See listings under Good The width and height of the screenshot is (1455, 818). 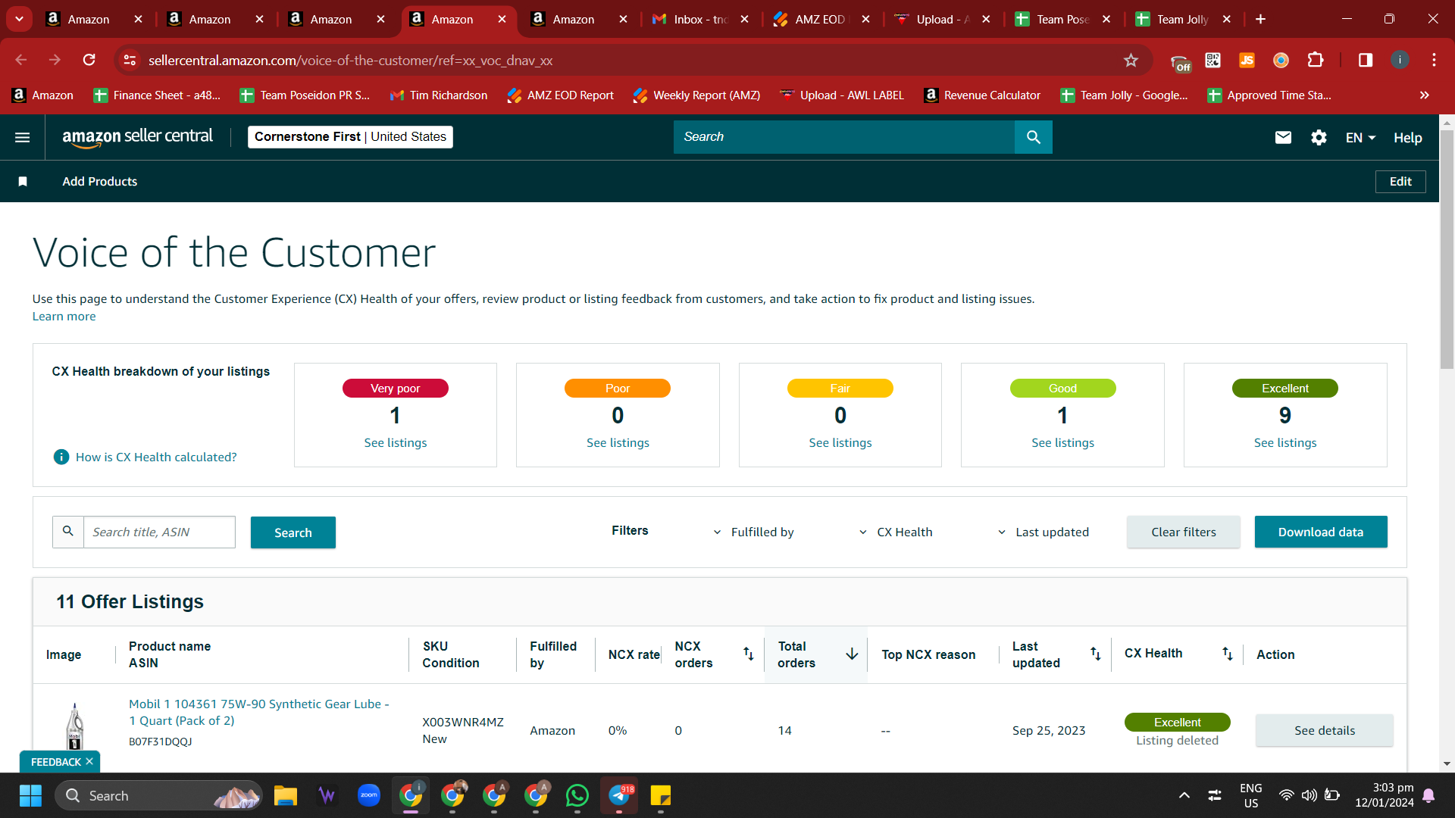(1062, 443)
